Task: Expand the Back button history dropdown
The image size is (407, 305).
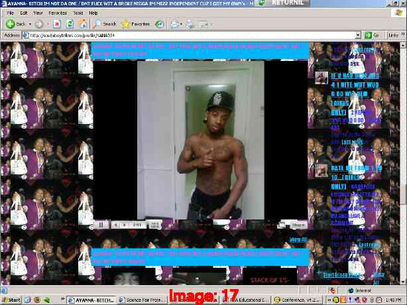Action: pyautogui.click(x=30, y=24)
